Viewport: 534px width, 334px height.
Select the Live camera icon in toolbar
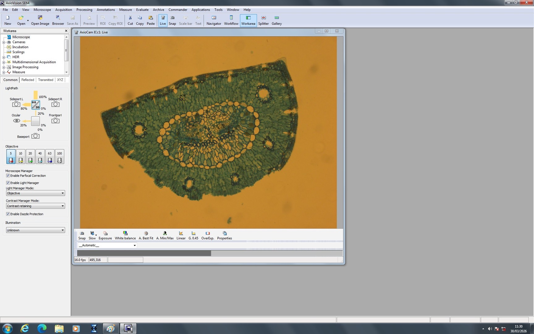163,20
